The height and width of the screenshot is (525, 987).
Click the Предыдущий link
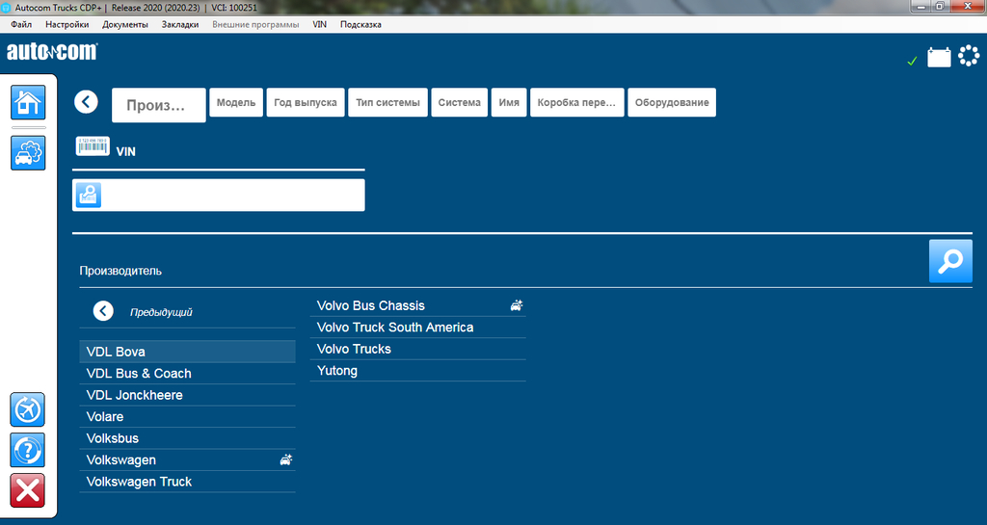pyautogui.click(x=161, y=312)
